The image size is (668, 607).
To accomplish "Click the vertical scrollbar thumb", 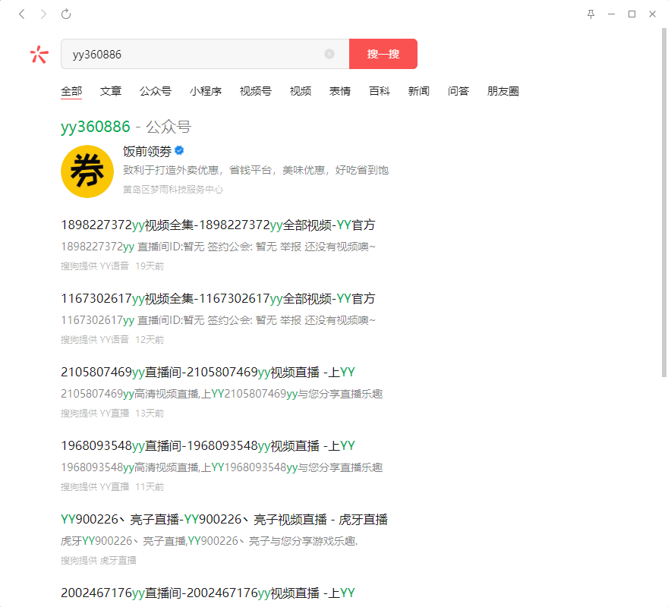I will click(663, 203).
